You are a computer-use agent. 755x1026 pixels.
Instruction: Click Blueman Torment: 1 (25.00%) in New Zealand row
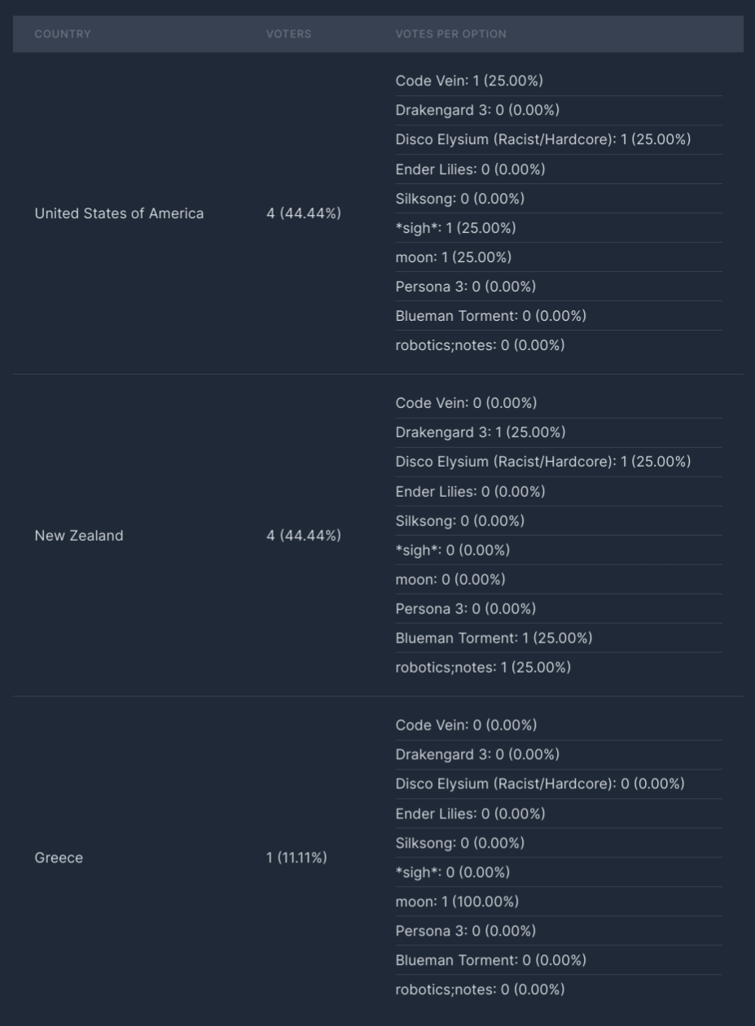pyautogui.click(x=494, y=638)
